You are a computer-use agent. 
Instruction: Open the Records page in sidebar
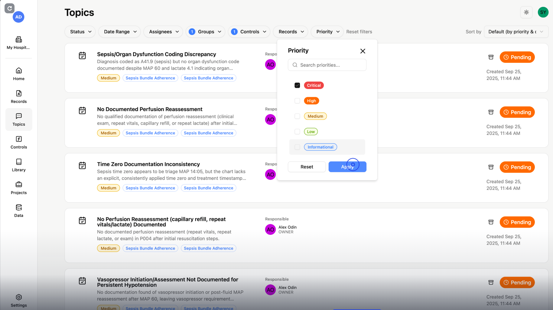19,97
